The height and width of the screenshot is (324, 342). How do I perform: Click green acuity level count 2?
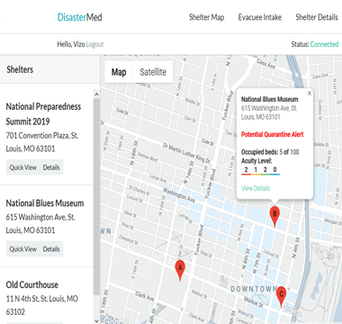coord(265,170)
